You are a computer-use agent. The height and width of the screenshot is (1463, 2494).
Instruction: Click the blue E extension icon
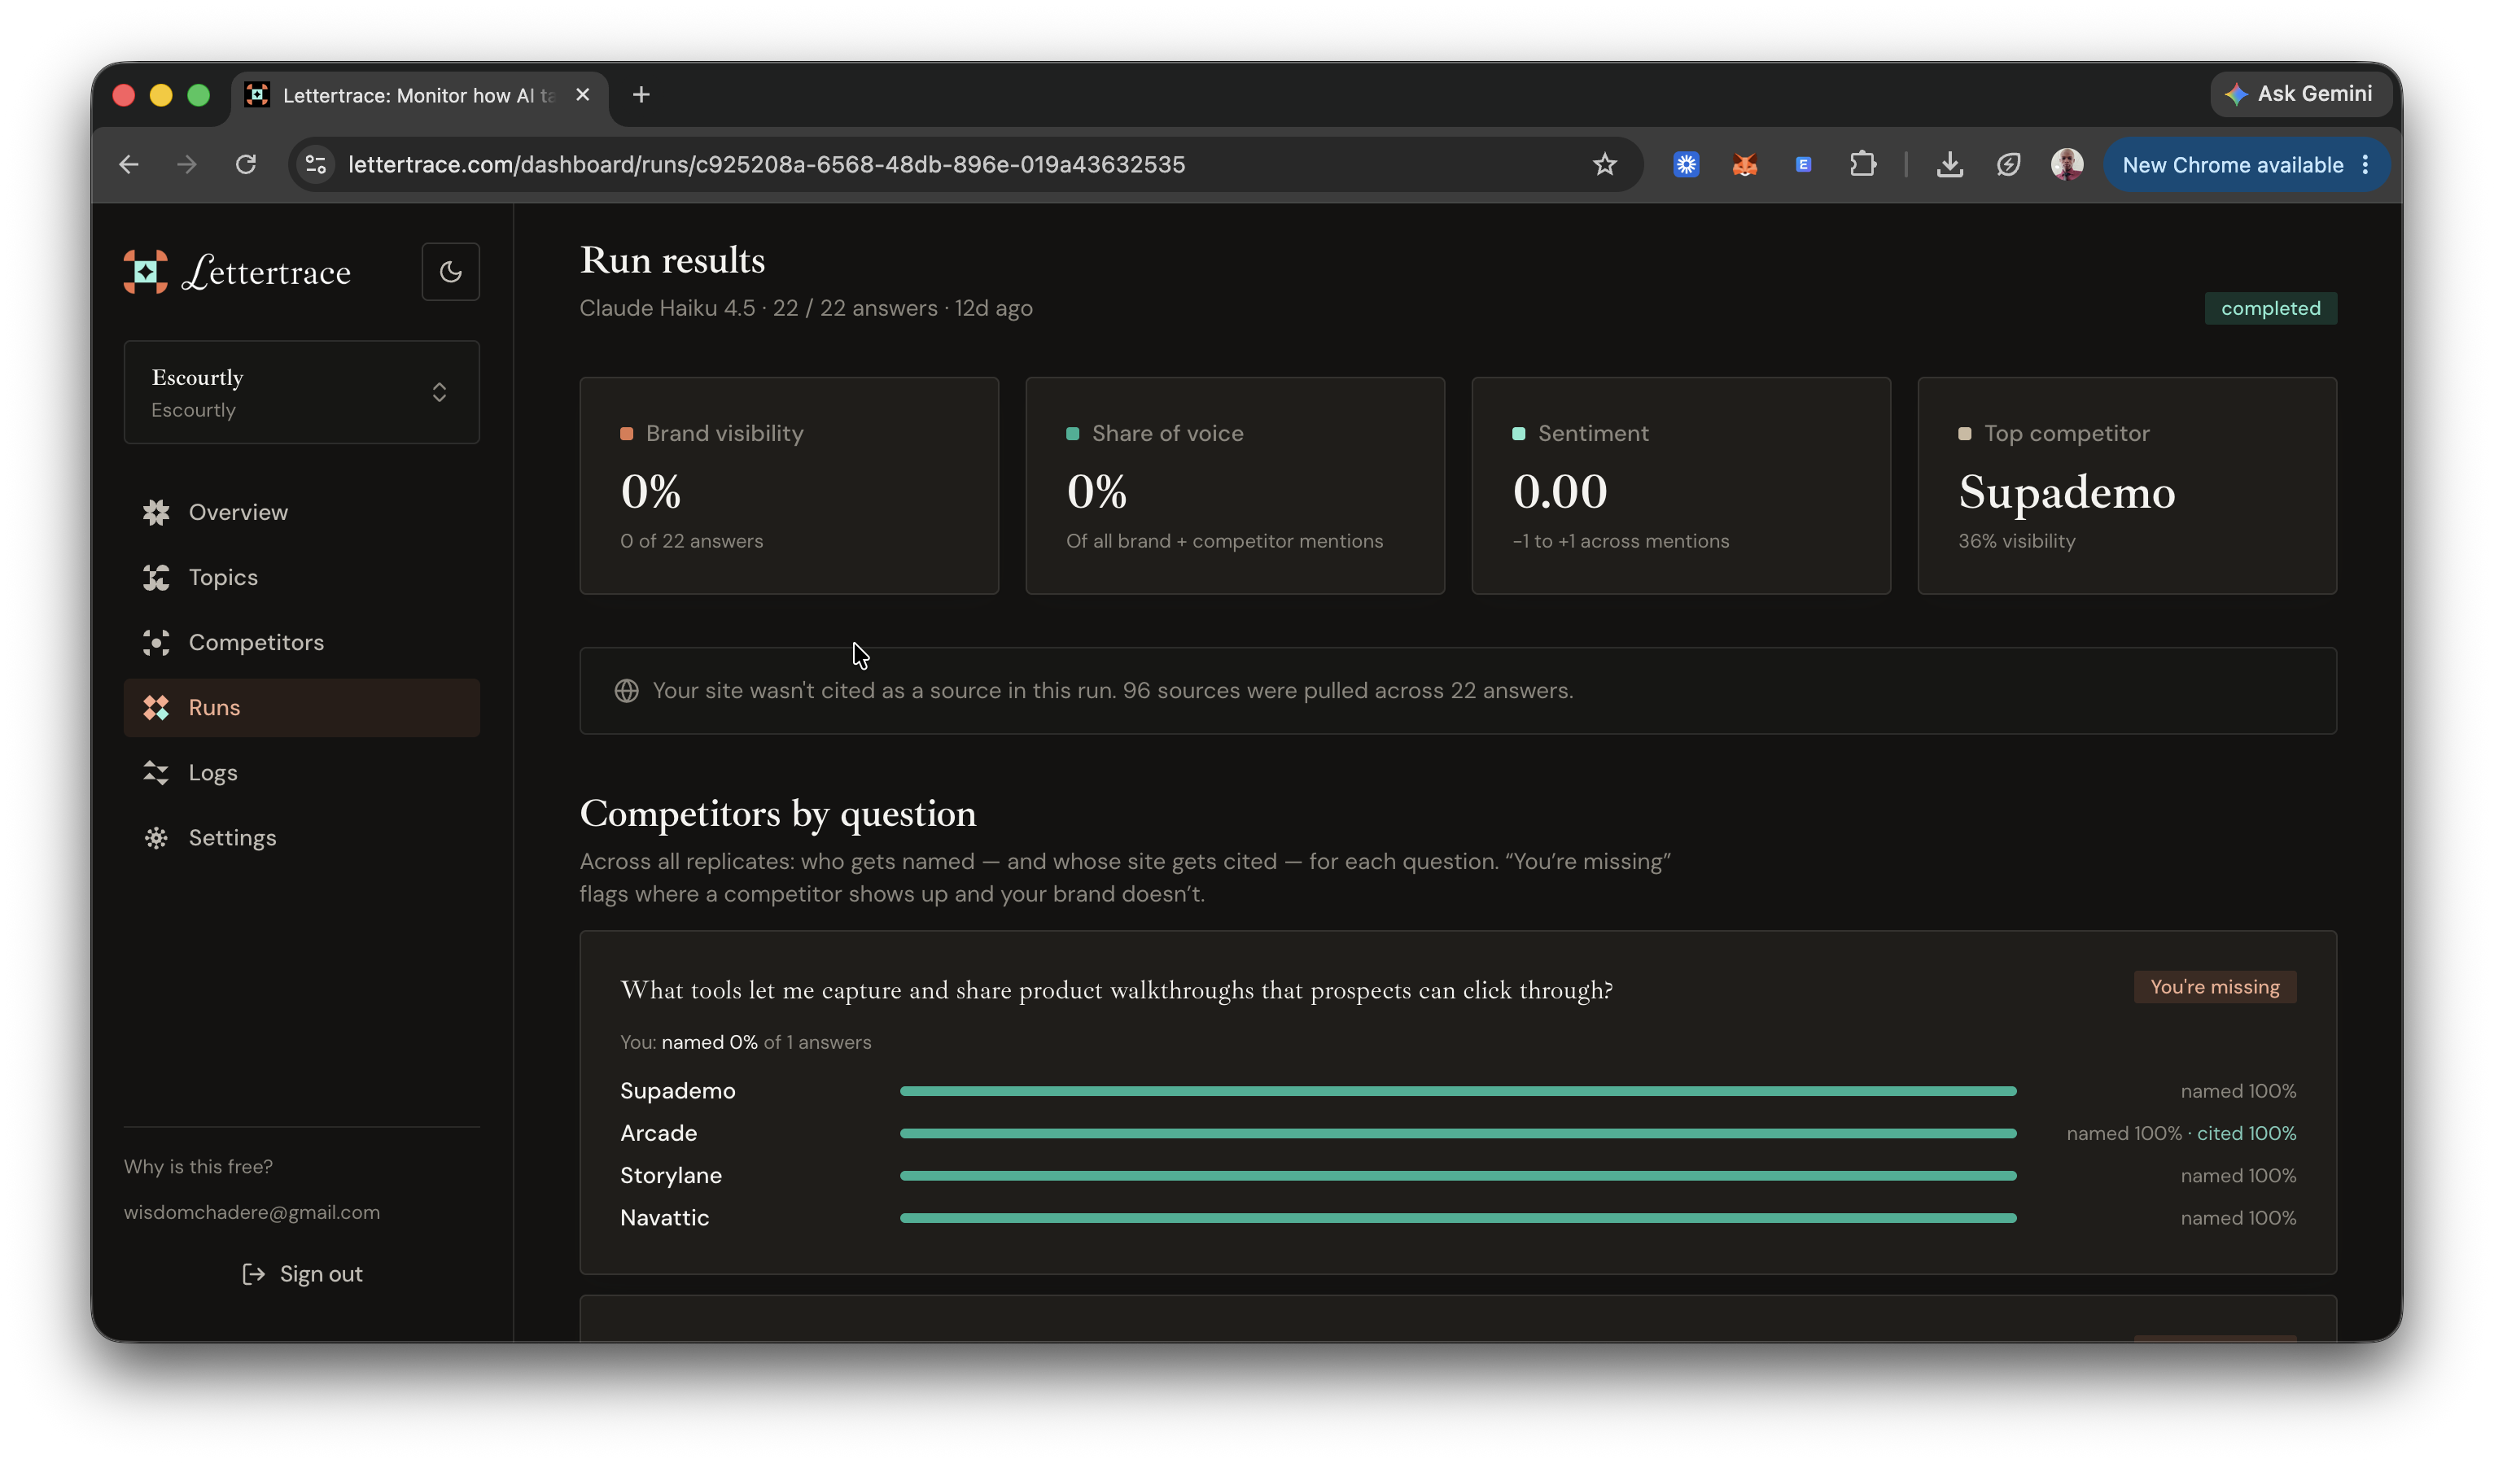1803,164
